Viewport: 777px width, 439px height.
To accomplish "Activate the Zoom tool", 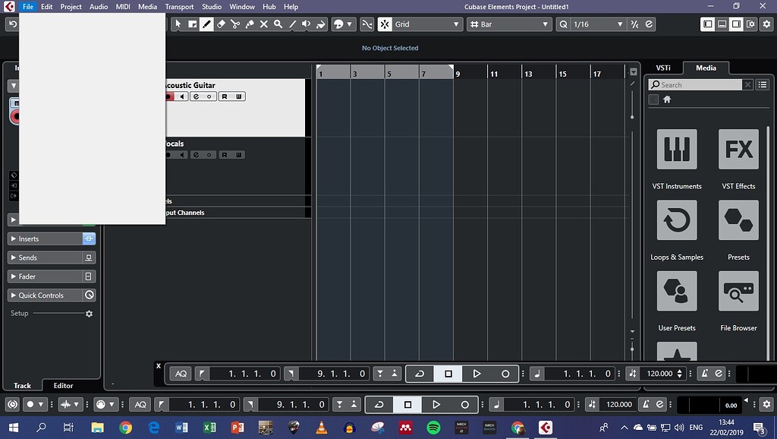I will pos(278,24).
